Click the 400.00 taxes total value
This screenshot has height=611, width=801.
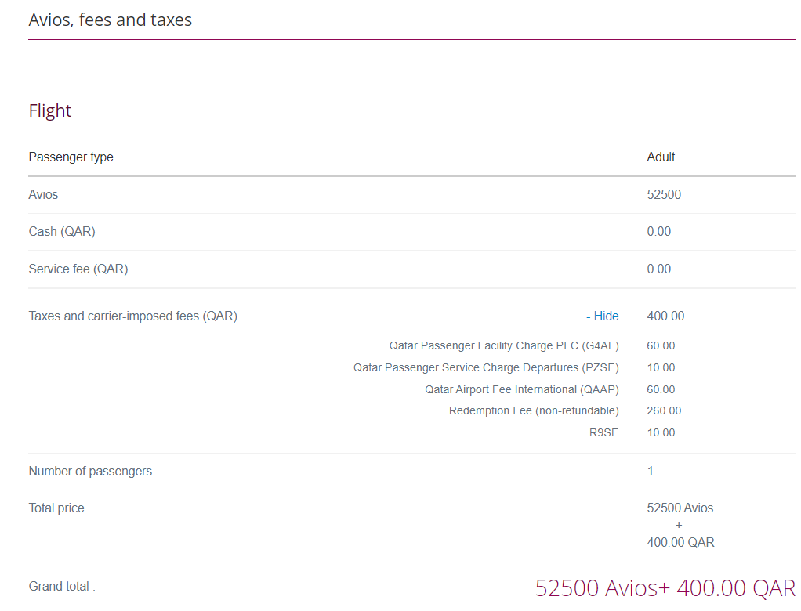(665, 316)
